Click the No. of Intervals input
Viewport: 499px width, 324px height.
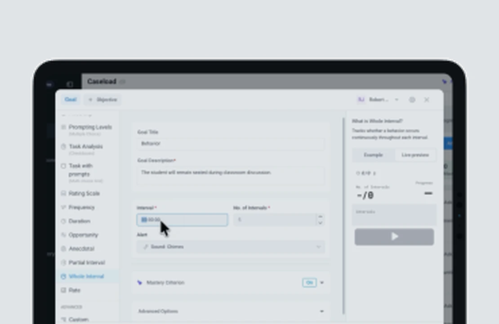click(275, 220)
